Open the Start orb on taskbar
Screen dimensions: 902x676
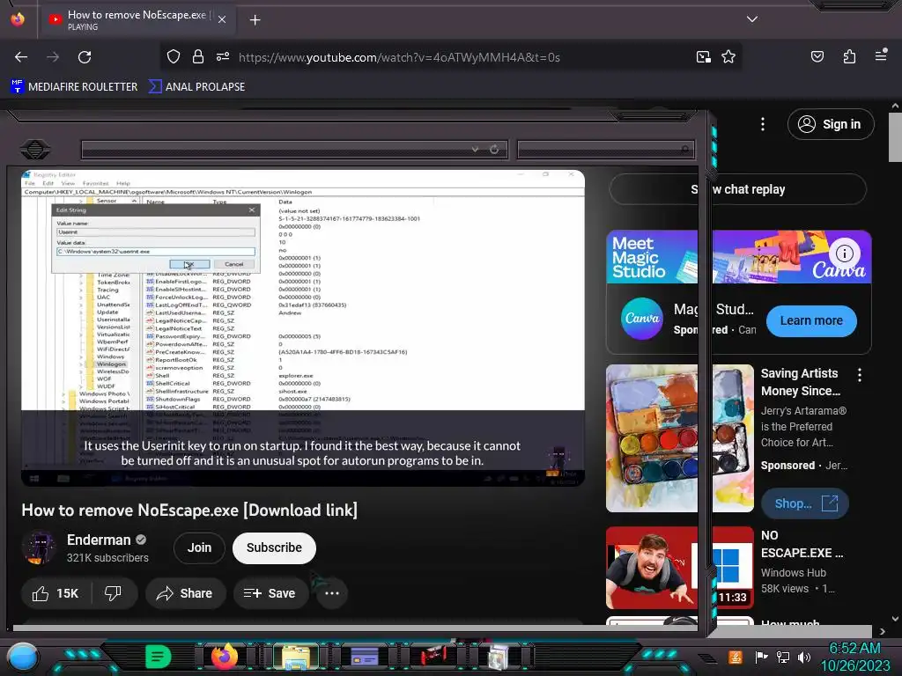[23, 657]
